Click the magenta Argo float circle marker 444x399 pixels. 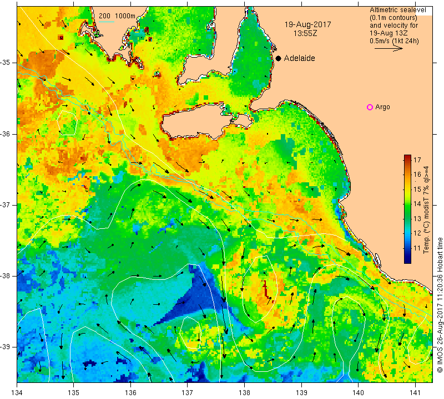point(370,107)
